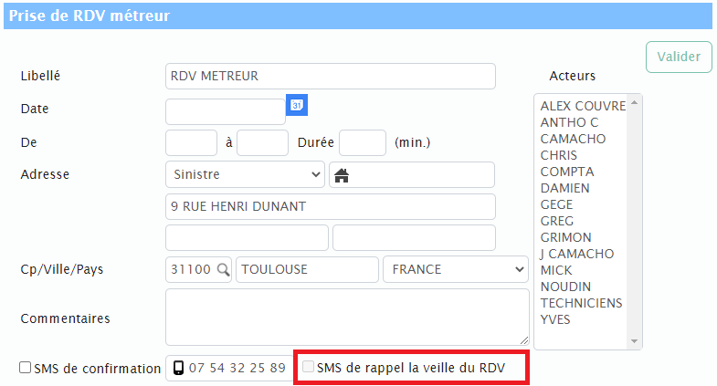Click scroll up arrow of Acteurs list
Image resolution: width=717 pixels, height=386 pixels.
634,102
